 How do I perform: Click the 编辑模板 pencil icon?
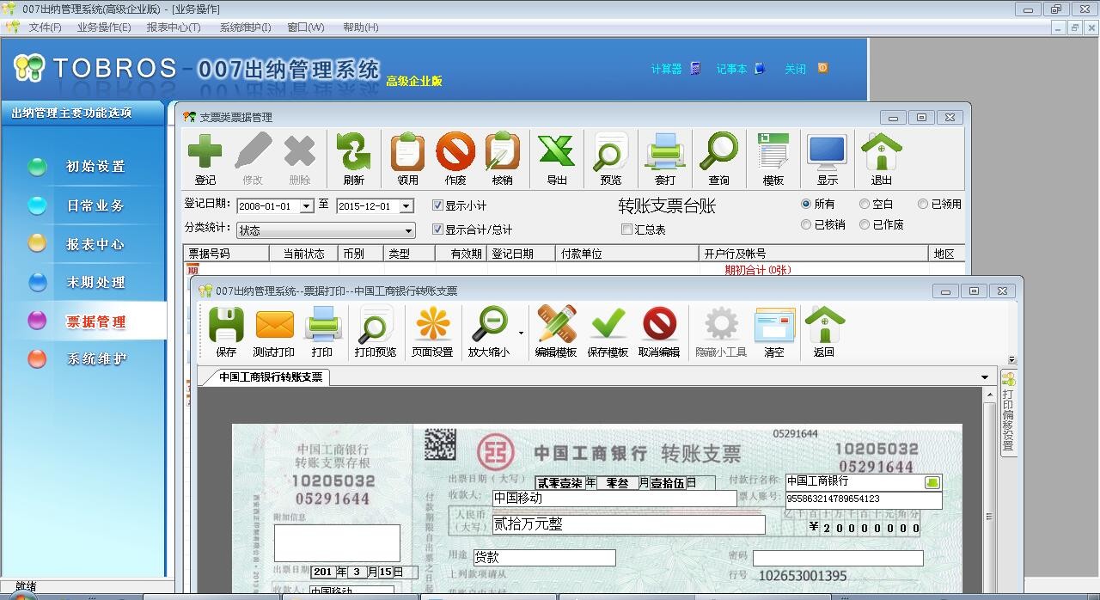pyautogui.click(x=556, y=325)
